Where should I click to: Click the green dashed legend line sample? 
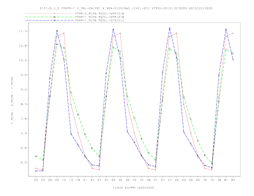point(50,17)
